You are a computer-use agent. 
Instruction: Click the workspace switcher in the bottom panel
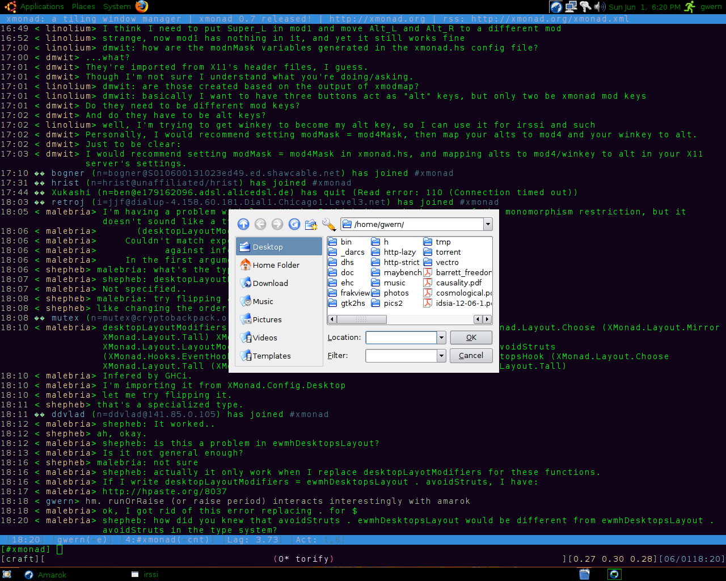614,574
